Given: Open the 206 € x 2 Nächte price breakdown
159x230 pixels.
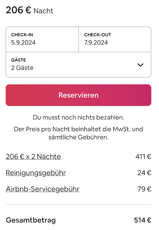Looking at the screenshot, I should click(x=33, y=157).
